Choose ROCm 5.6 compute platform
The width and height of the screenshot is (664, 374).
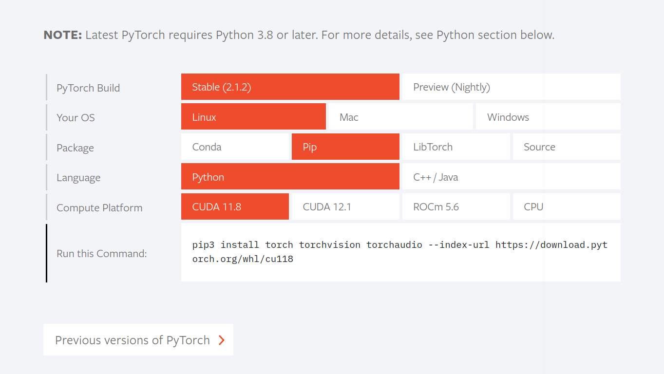[x=455, y=206]
